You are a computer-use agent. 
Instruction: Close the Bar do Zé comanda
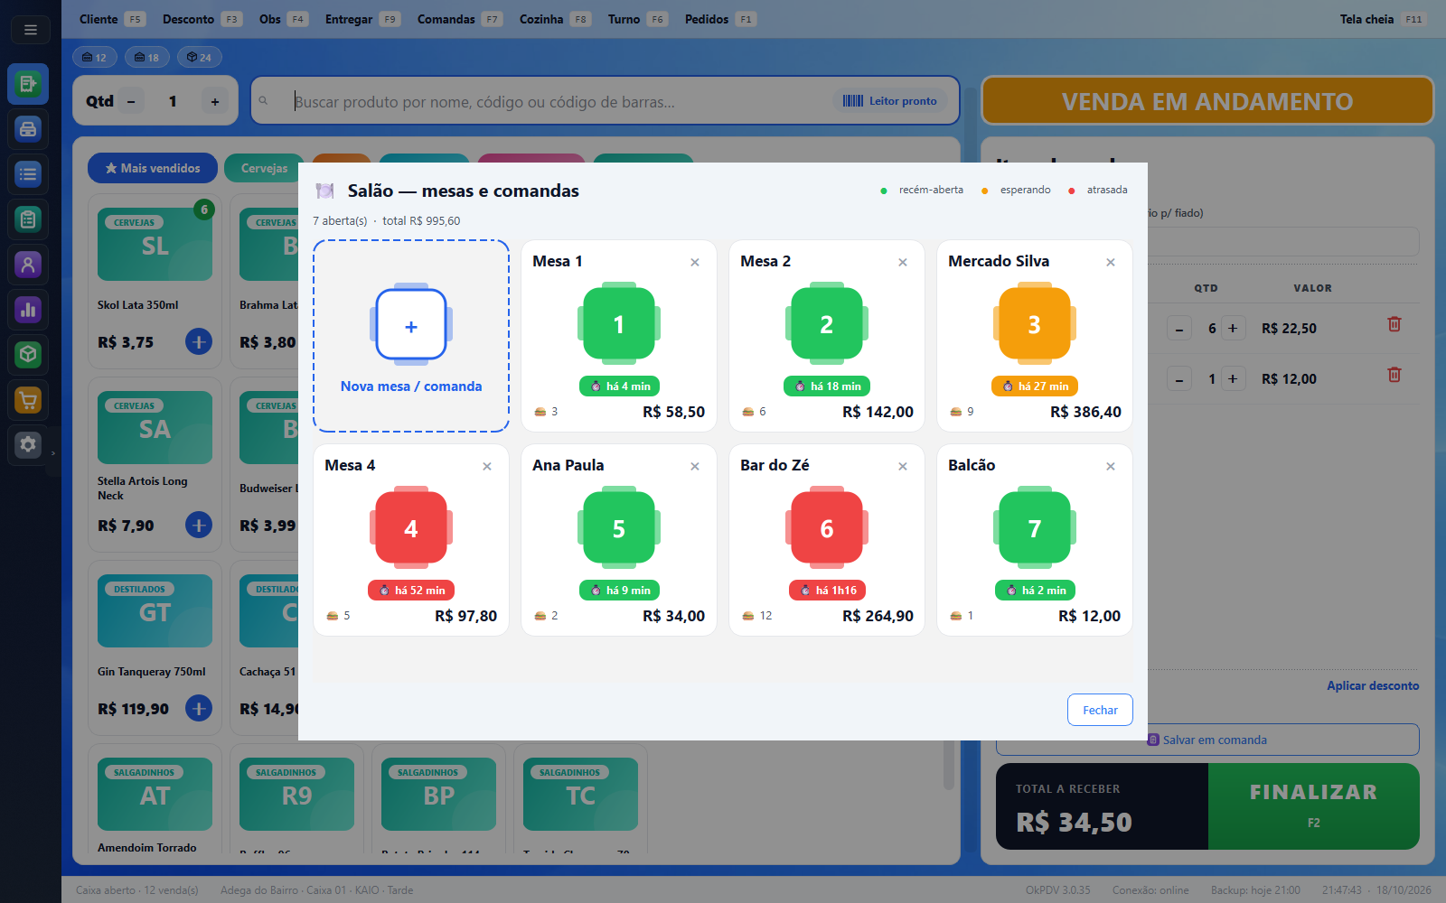click(903, 466)
